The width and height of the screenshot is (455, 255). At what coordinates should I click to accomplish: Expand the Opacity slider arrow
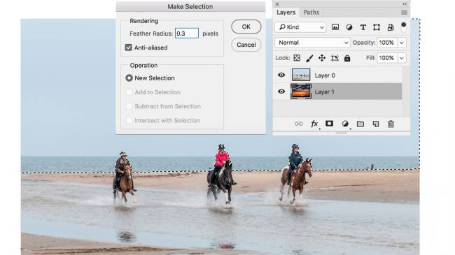coord(402,43)
